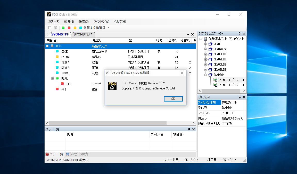The image size is (297, 174).
Task: Click the green icon beside FLAG
Action: click(x=57, y=78)
